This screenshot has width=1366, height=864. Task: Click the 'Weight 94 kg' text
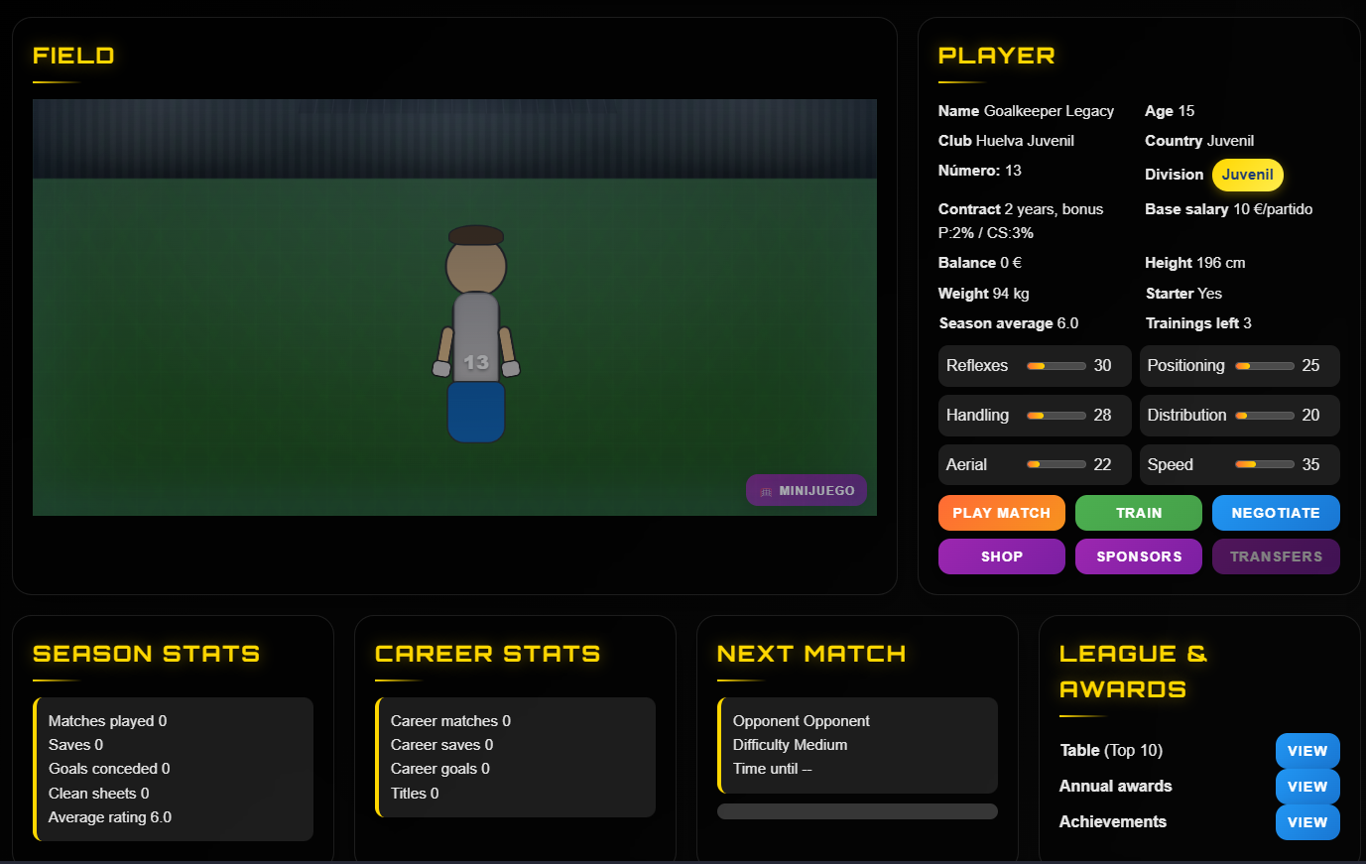click(984, 294)
